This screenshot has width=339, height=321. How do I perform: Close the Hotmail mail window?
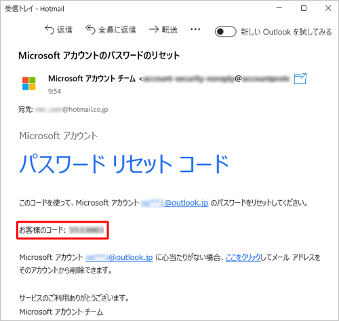(x=328, y=8)
